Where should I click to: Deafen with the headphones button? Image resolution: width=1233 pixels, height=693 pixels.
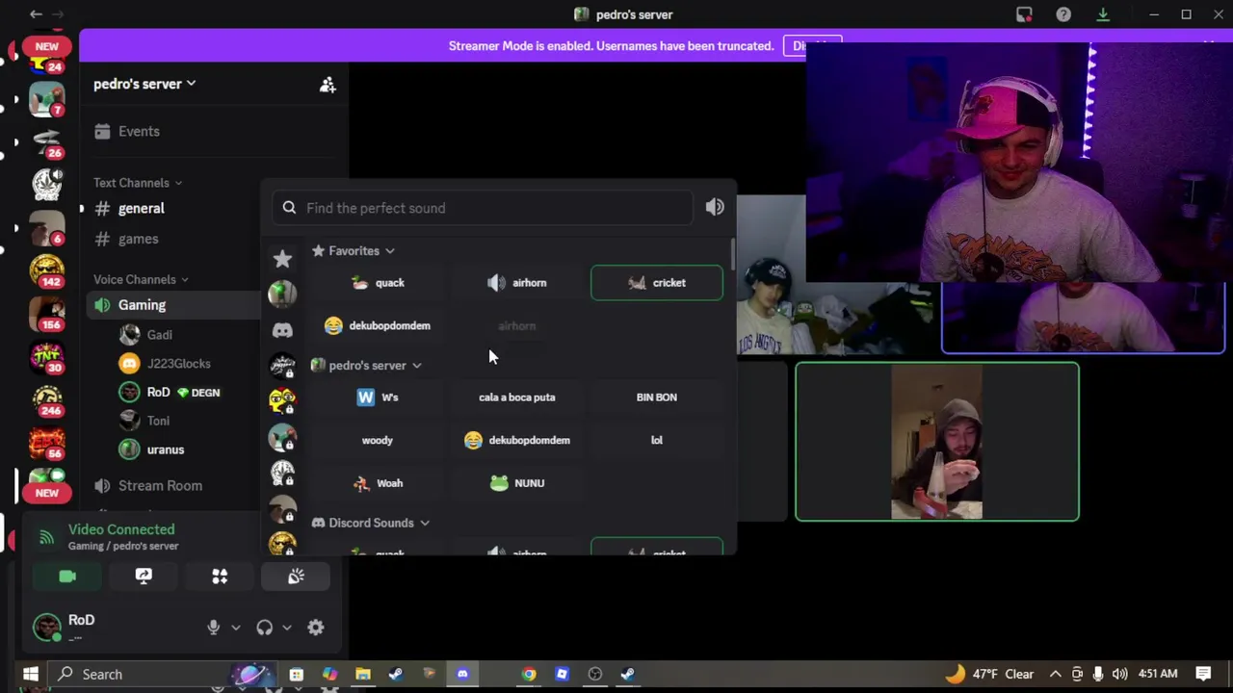tap(264, 628)
